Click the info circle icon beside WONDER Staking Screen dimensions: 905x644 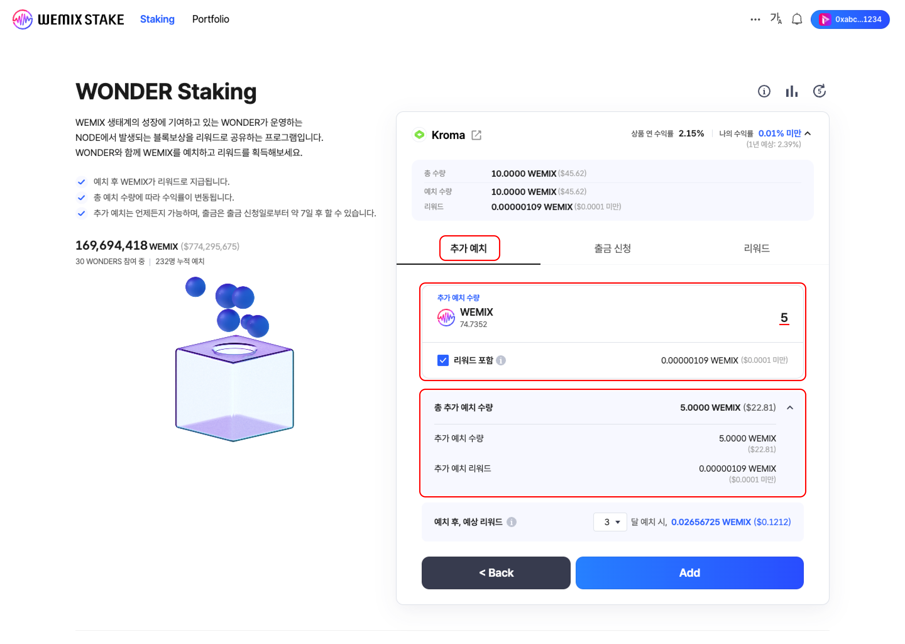(x=764, y=91)
